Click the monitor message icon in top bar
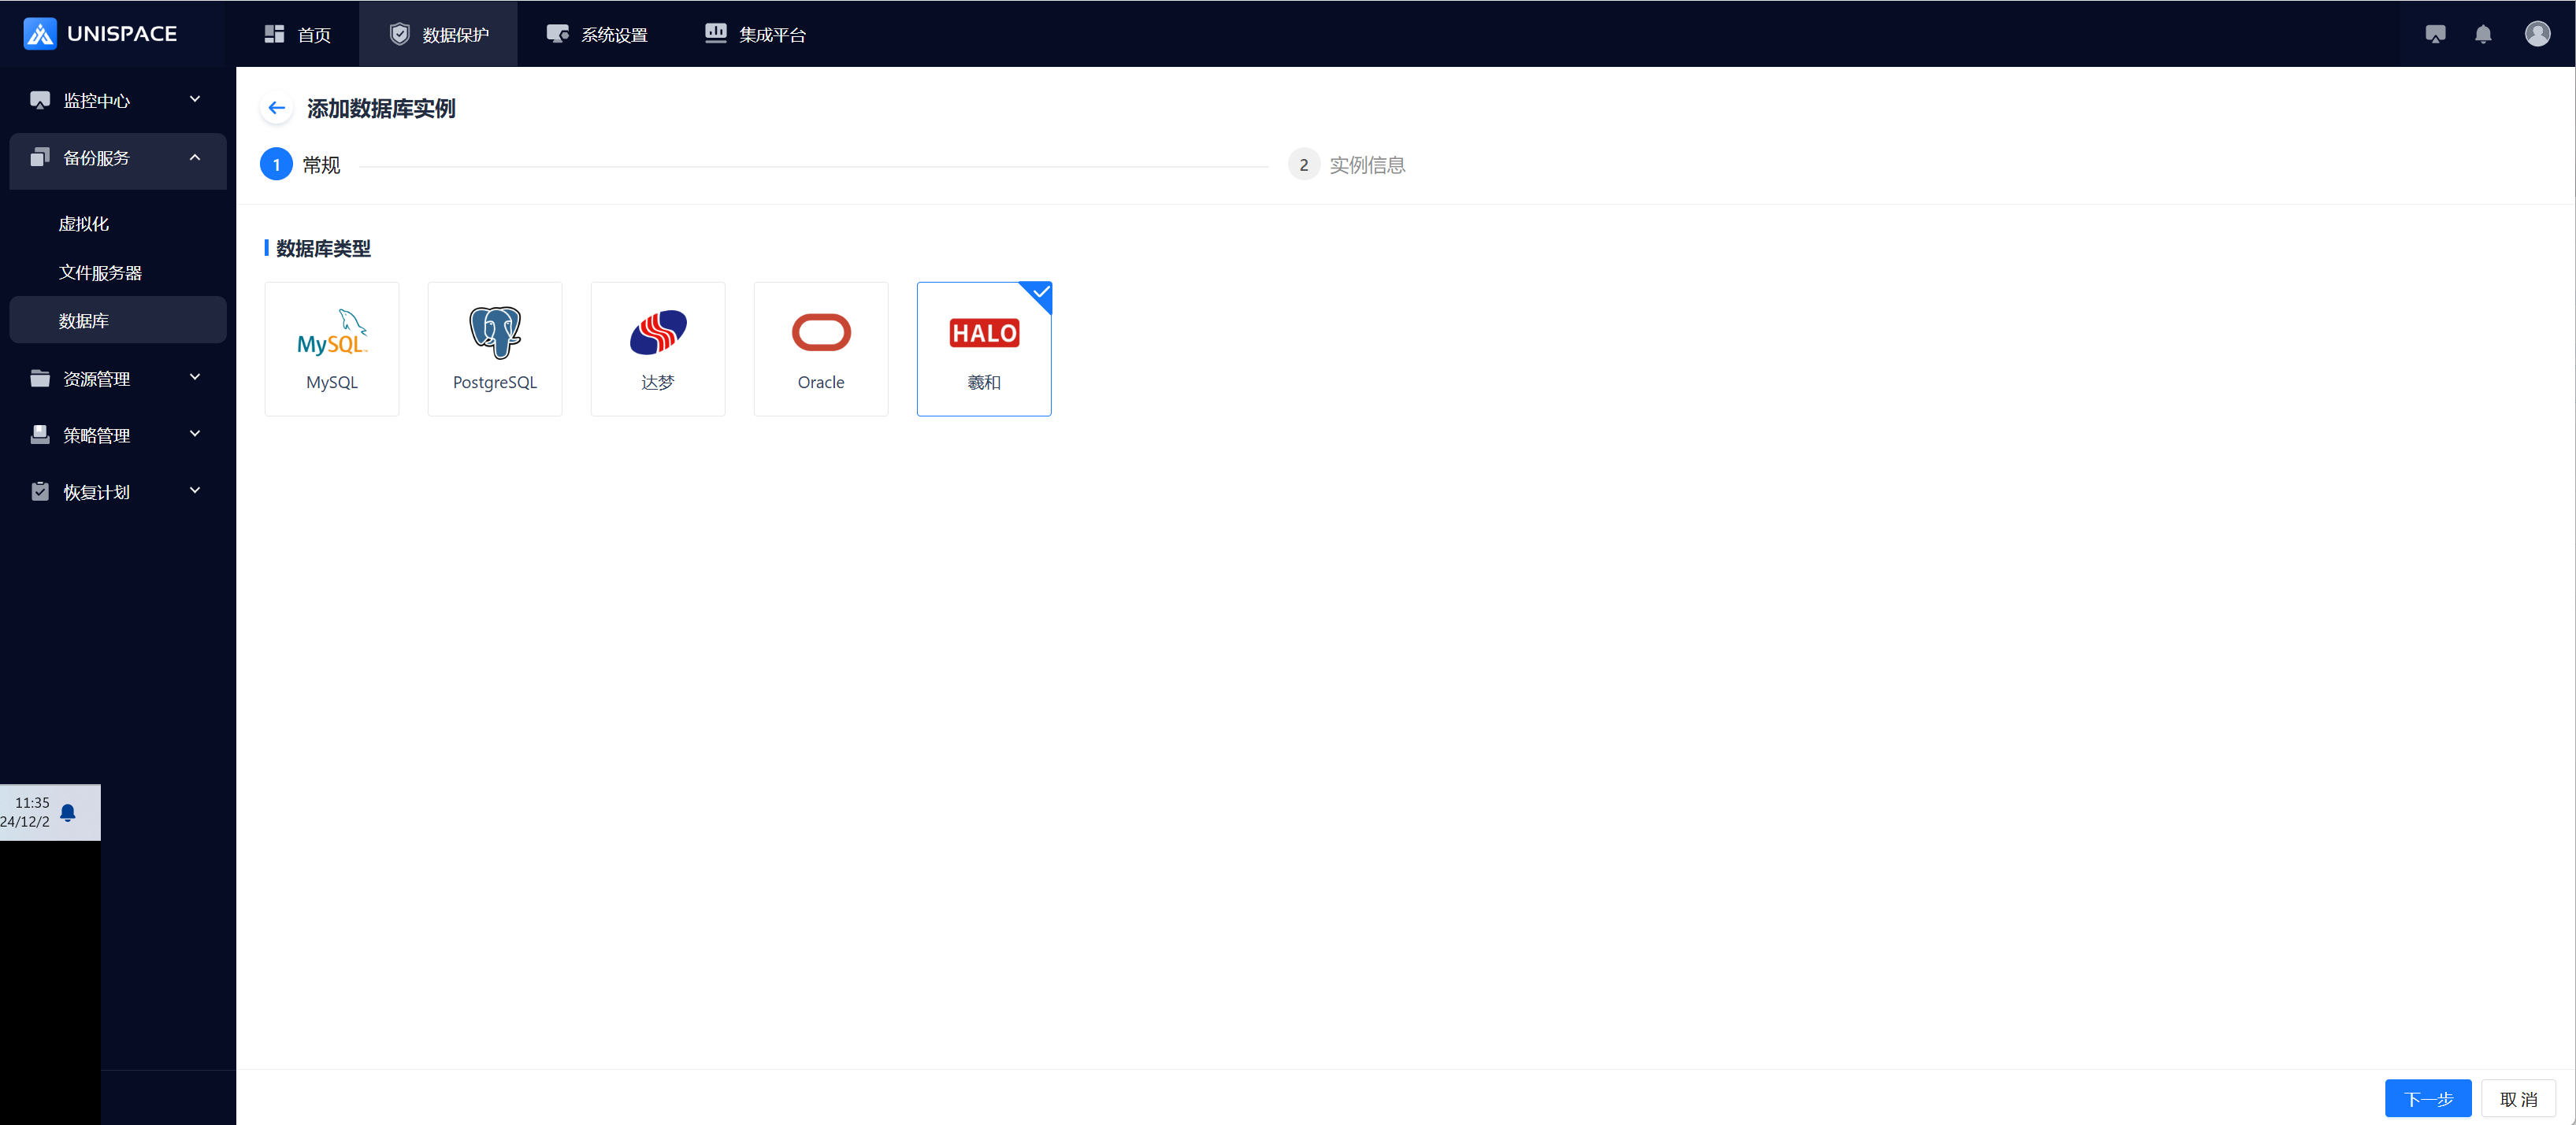Viewport: 2576px width, 1125px height. coord(2435,34)
